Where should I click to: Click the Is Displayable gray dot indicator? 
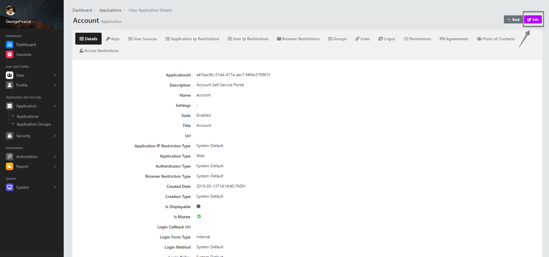[198, 206]
